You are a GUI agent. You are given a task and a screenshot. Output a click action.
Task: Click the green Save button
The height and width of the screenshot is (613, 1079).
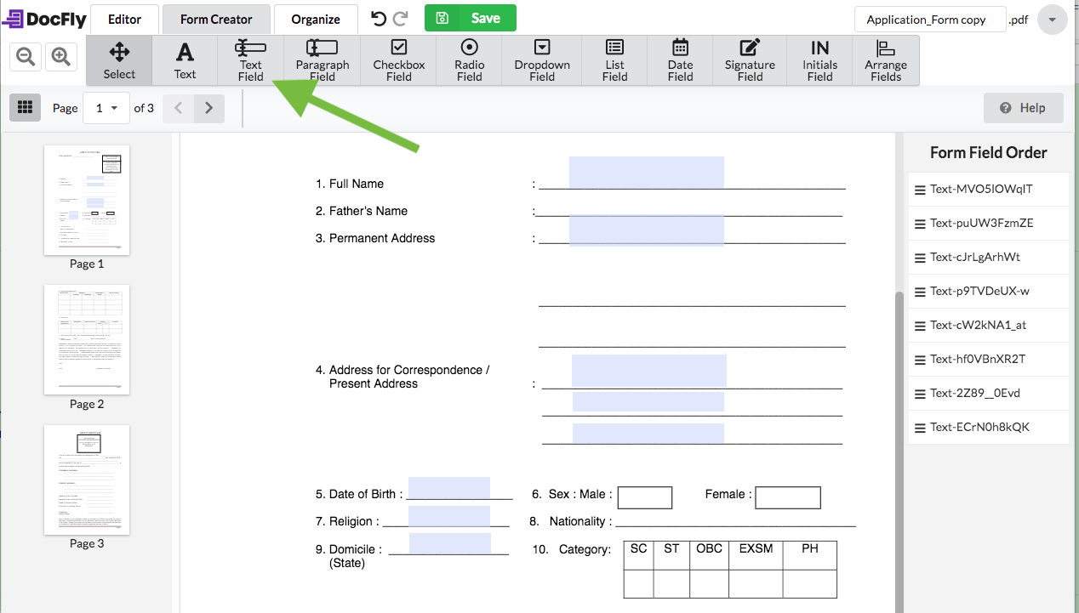tap(470, 19)
